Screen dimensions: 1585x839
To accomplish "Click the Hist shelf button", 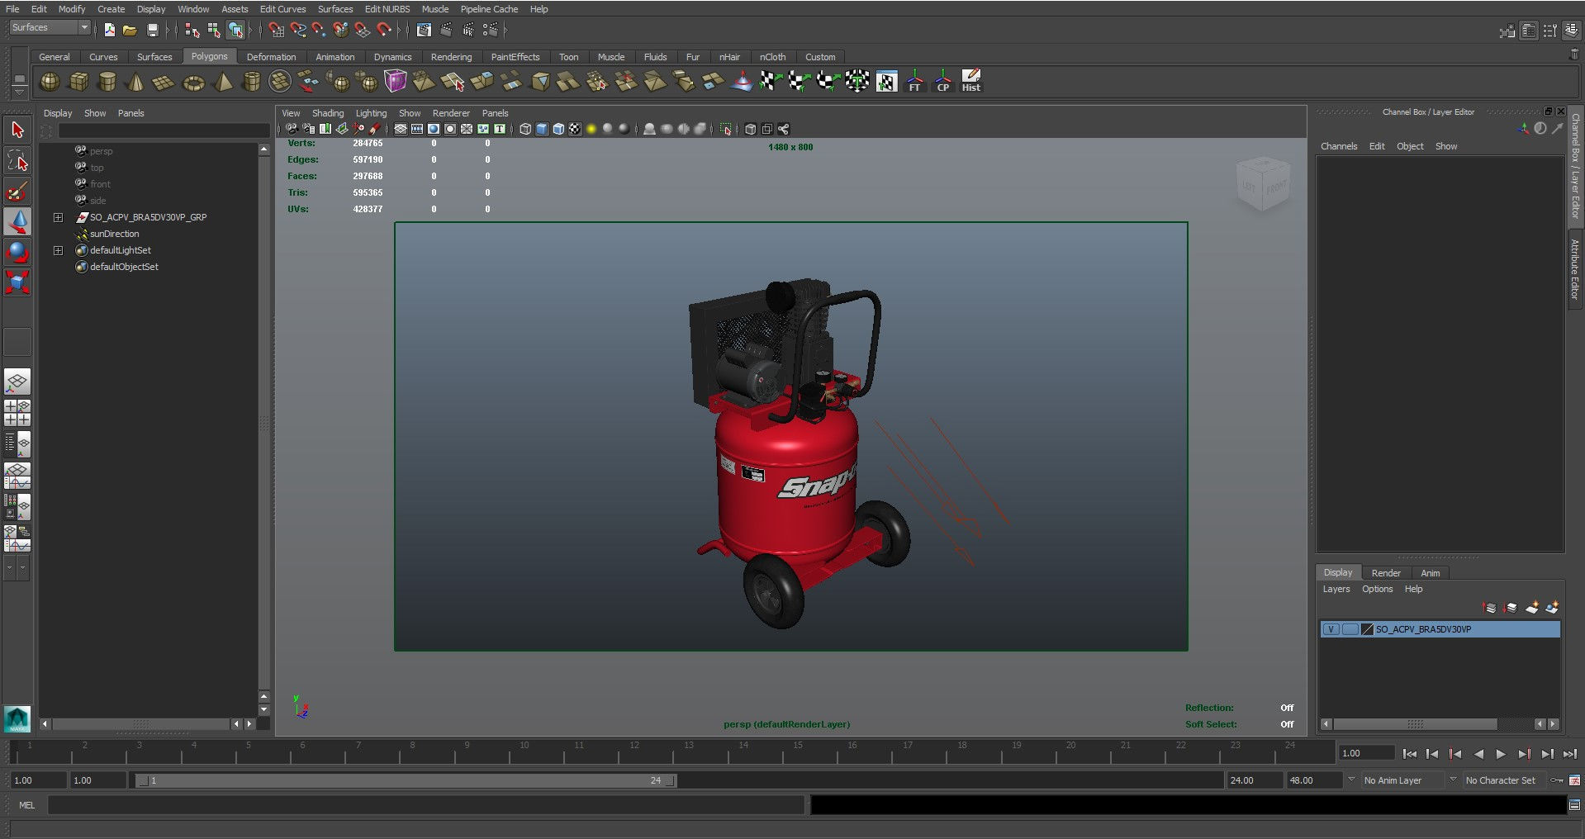I will [x=971, y=81].
